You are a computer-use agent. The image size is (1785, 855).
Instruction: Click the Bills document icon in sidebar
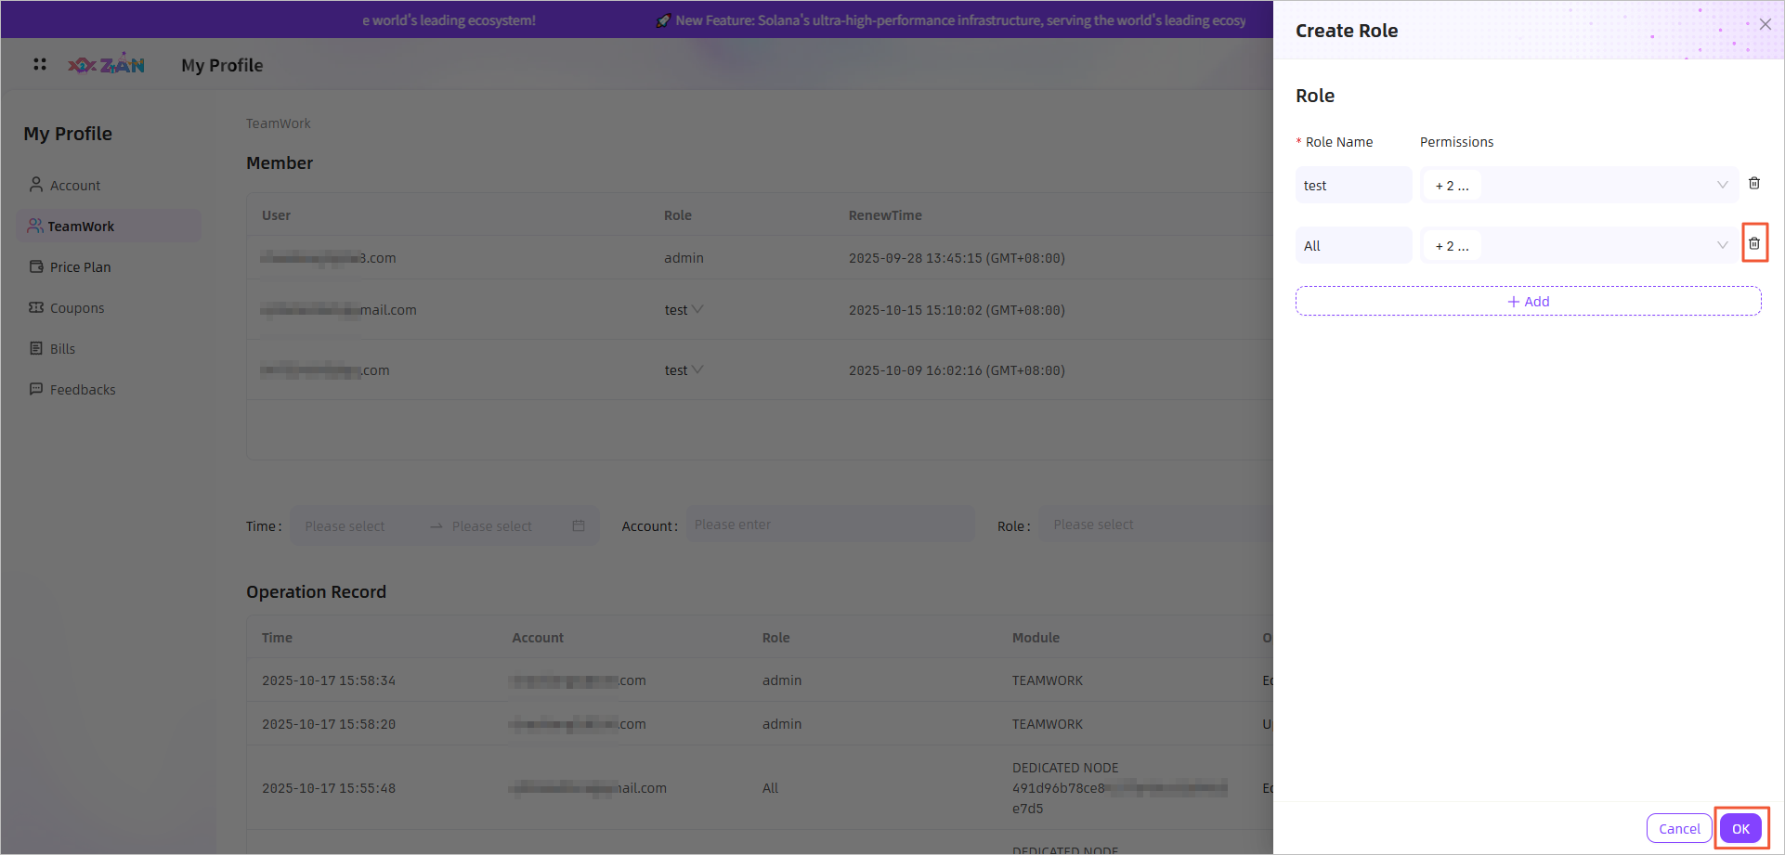pyautogui.click(x=36, y=348)
